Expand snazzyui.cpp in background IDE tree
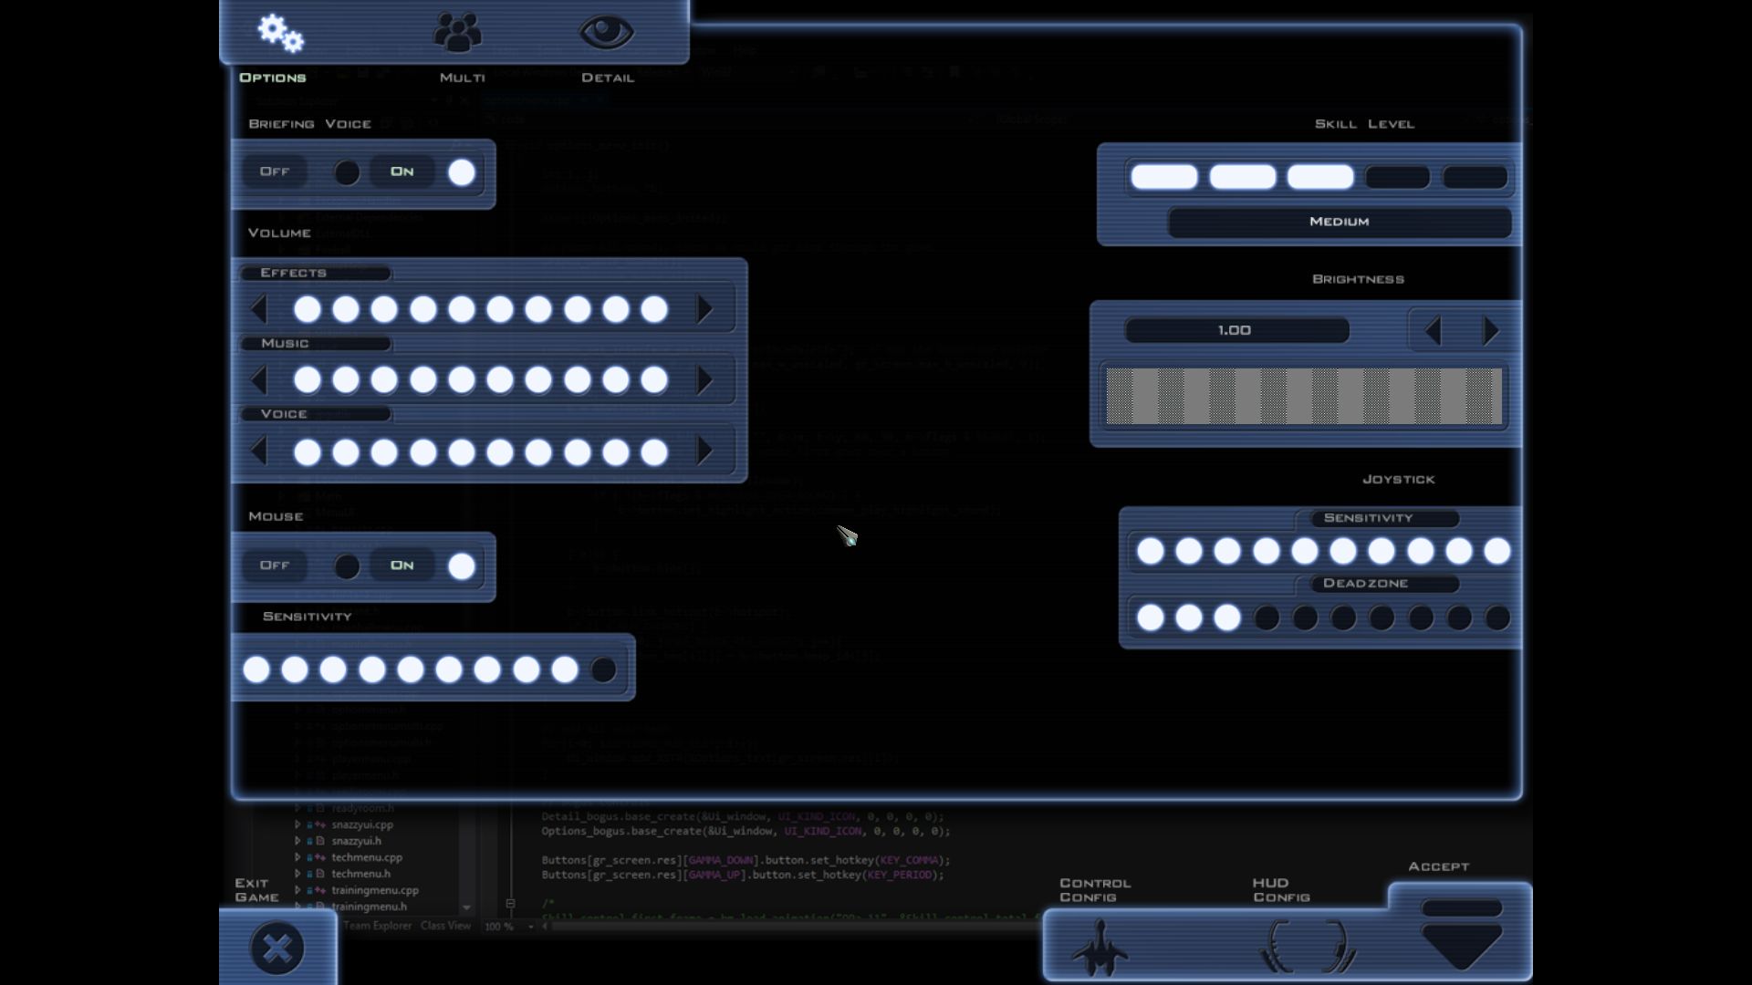The width and height of the screenshot is (1752, 985). coord(297,824)
